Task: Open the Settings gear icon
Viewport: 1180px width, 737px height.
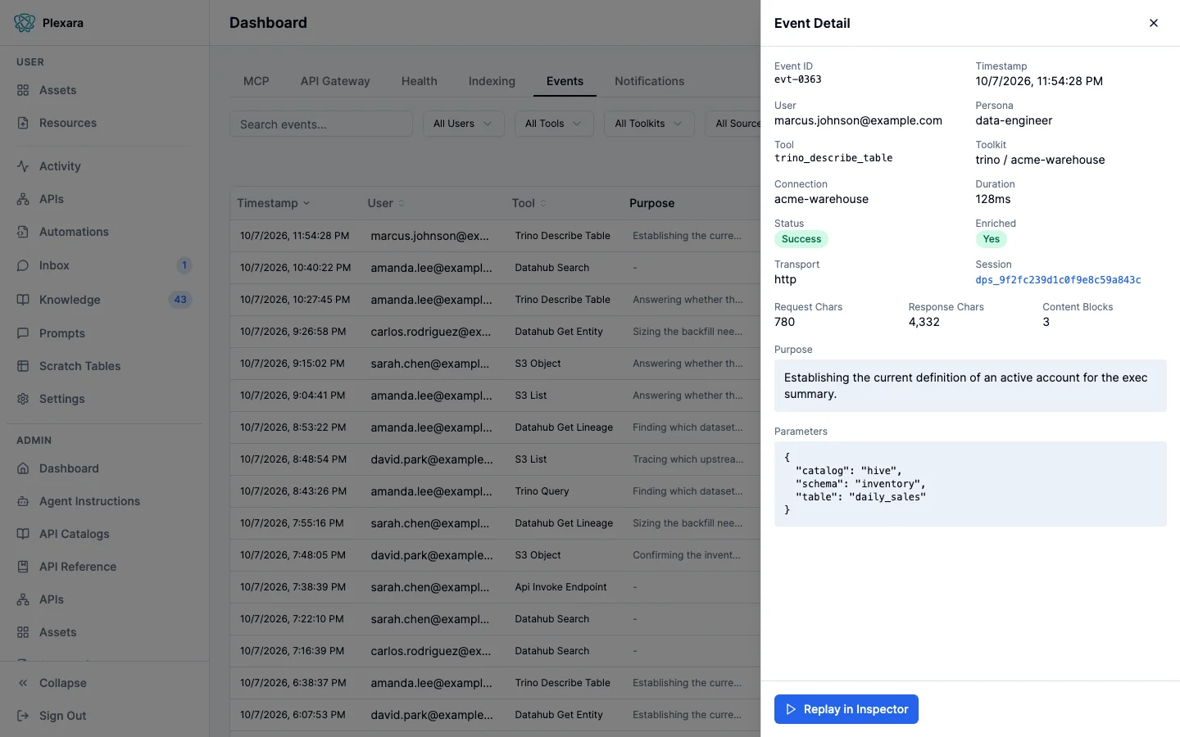Action: tap(23, 399)
